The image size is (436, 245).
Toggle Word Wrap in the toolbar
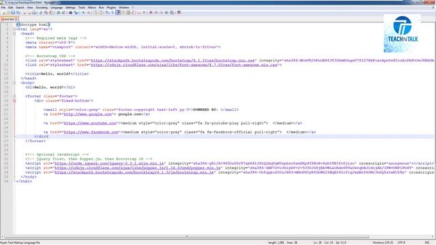[107, 12]
